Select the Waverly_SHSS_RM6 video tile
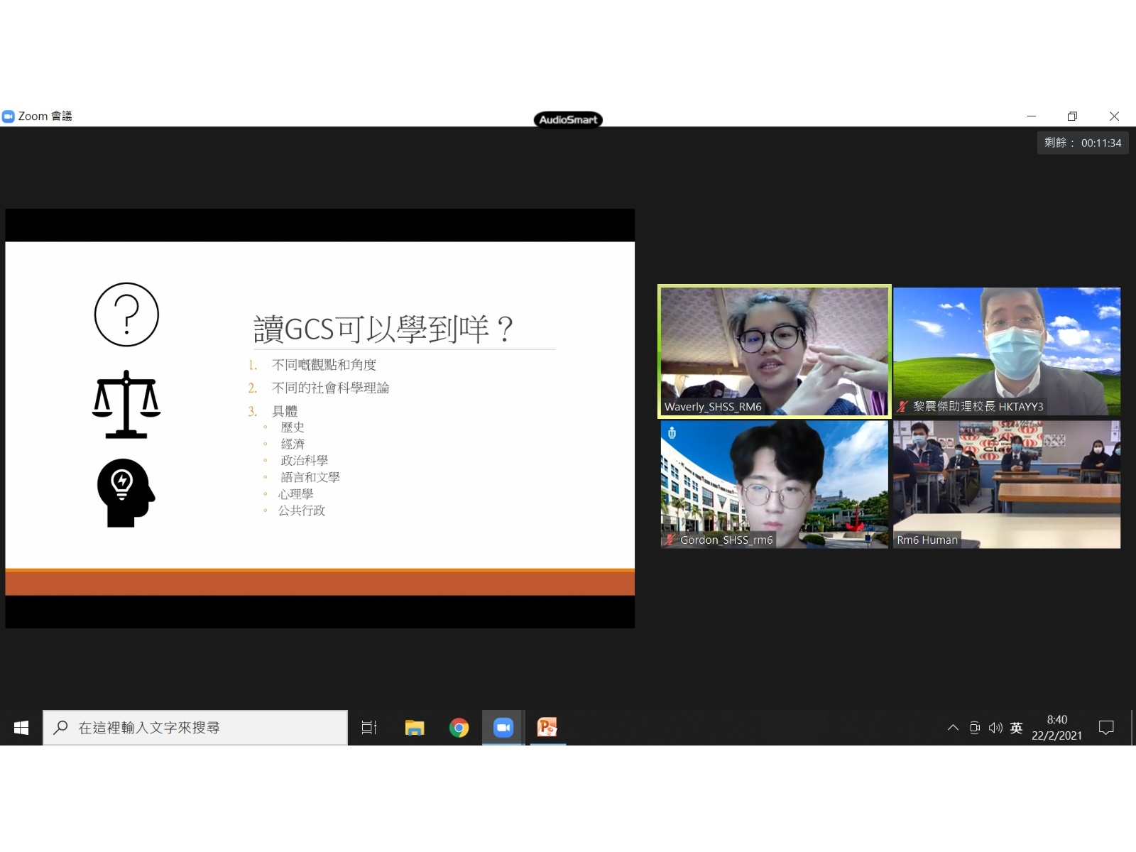 click(x=774, y=351)
